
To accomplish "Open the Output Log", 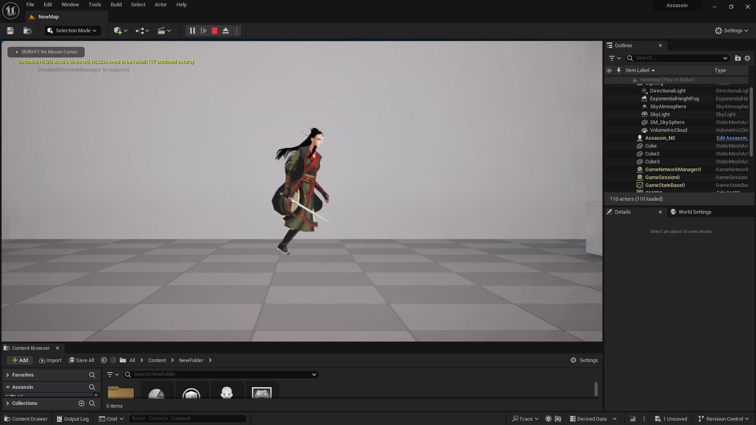I will coord(72,419).
